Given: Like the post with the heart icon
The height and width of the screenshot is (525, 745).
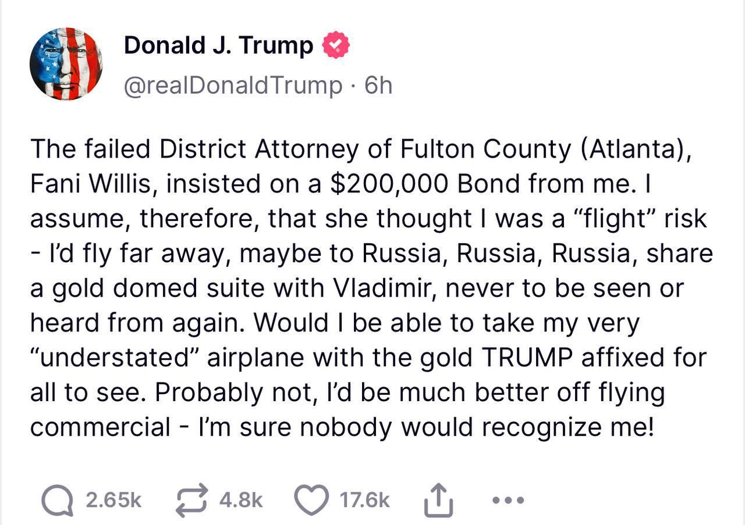Looking at the screenshot, I should (312, 499).
